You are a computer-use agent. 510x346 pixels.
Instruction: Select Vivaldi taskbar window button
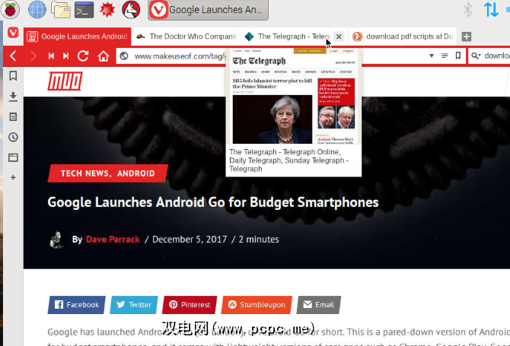208,10
